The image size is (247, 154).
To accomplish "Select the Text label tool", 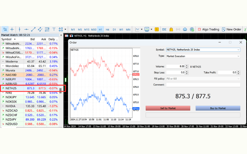I will click(x=54, y=30).
